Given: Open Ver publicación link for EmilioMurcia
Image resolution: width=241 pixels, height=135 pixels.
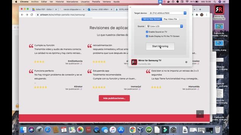Looking at the screenshot, I should pyautogui.click(x=74, y=63).
